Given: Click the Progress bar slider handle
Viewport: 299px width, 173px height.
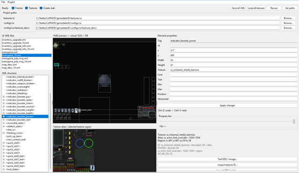Looking at the screenshot, I should (x=294, y=121).
